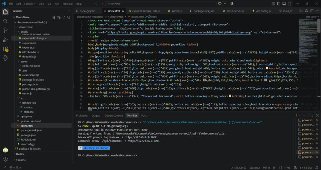Open the Python extension view icon
This screenshot has height=170, width=321.
pos(5,58)
